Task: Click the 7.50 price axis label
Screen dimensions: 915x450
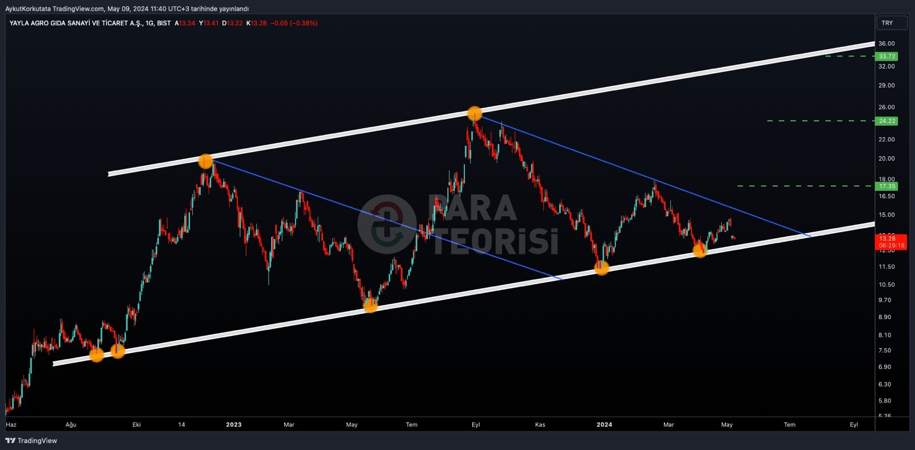Action: click(x=885, y=351)
